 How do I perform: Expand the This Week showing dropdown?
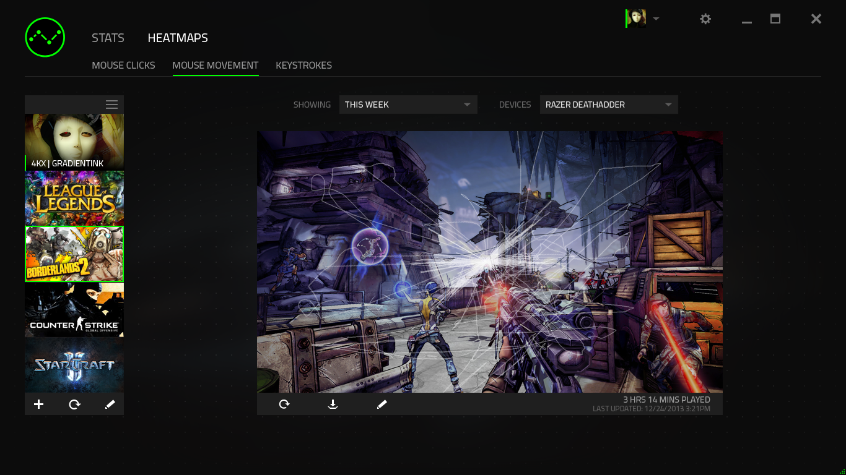(408, 105)
